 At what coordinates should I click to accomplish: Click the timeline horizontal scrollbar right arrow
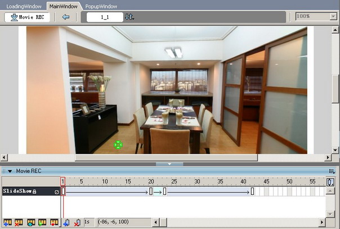point(322,222)
